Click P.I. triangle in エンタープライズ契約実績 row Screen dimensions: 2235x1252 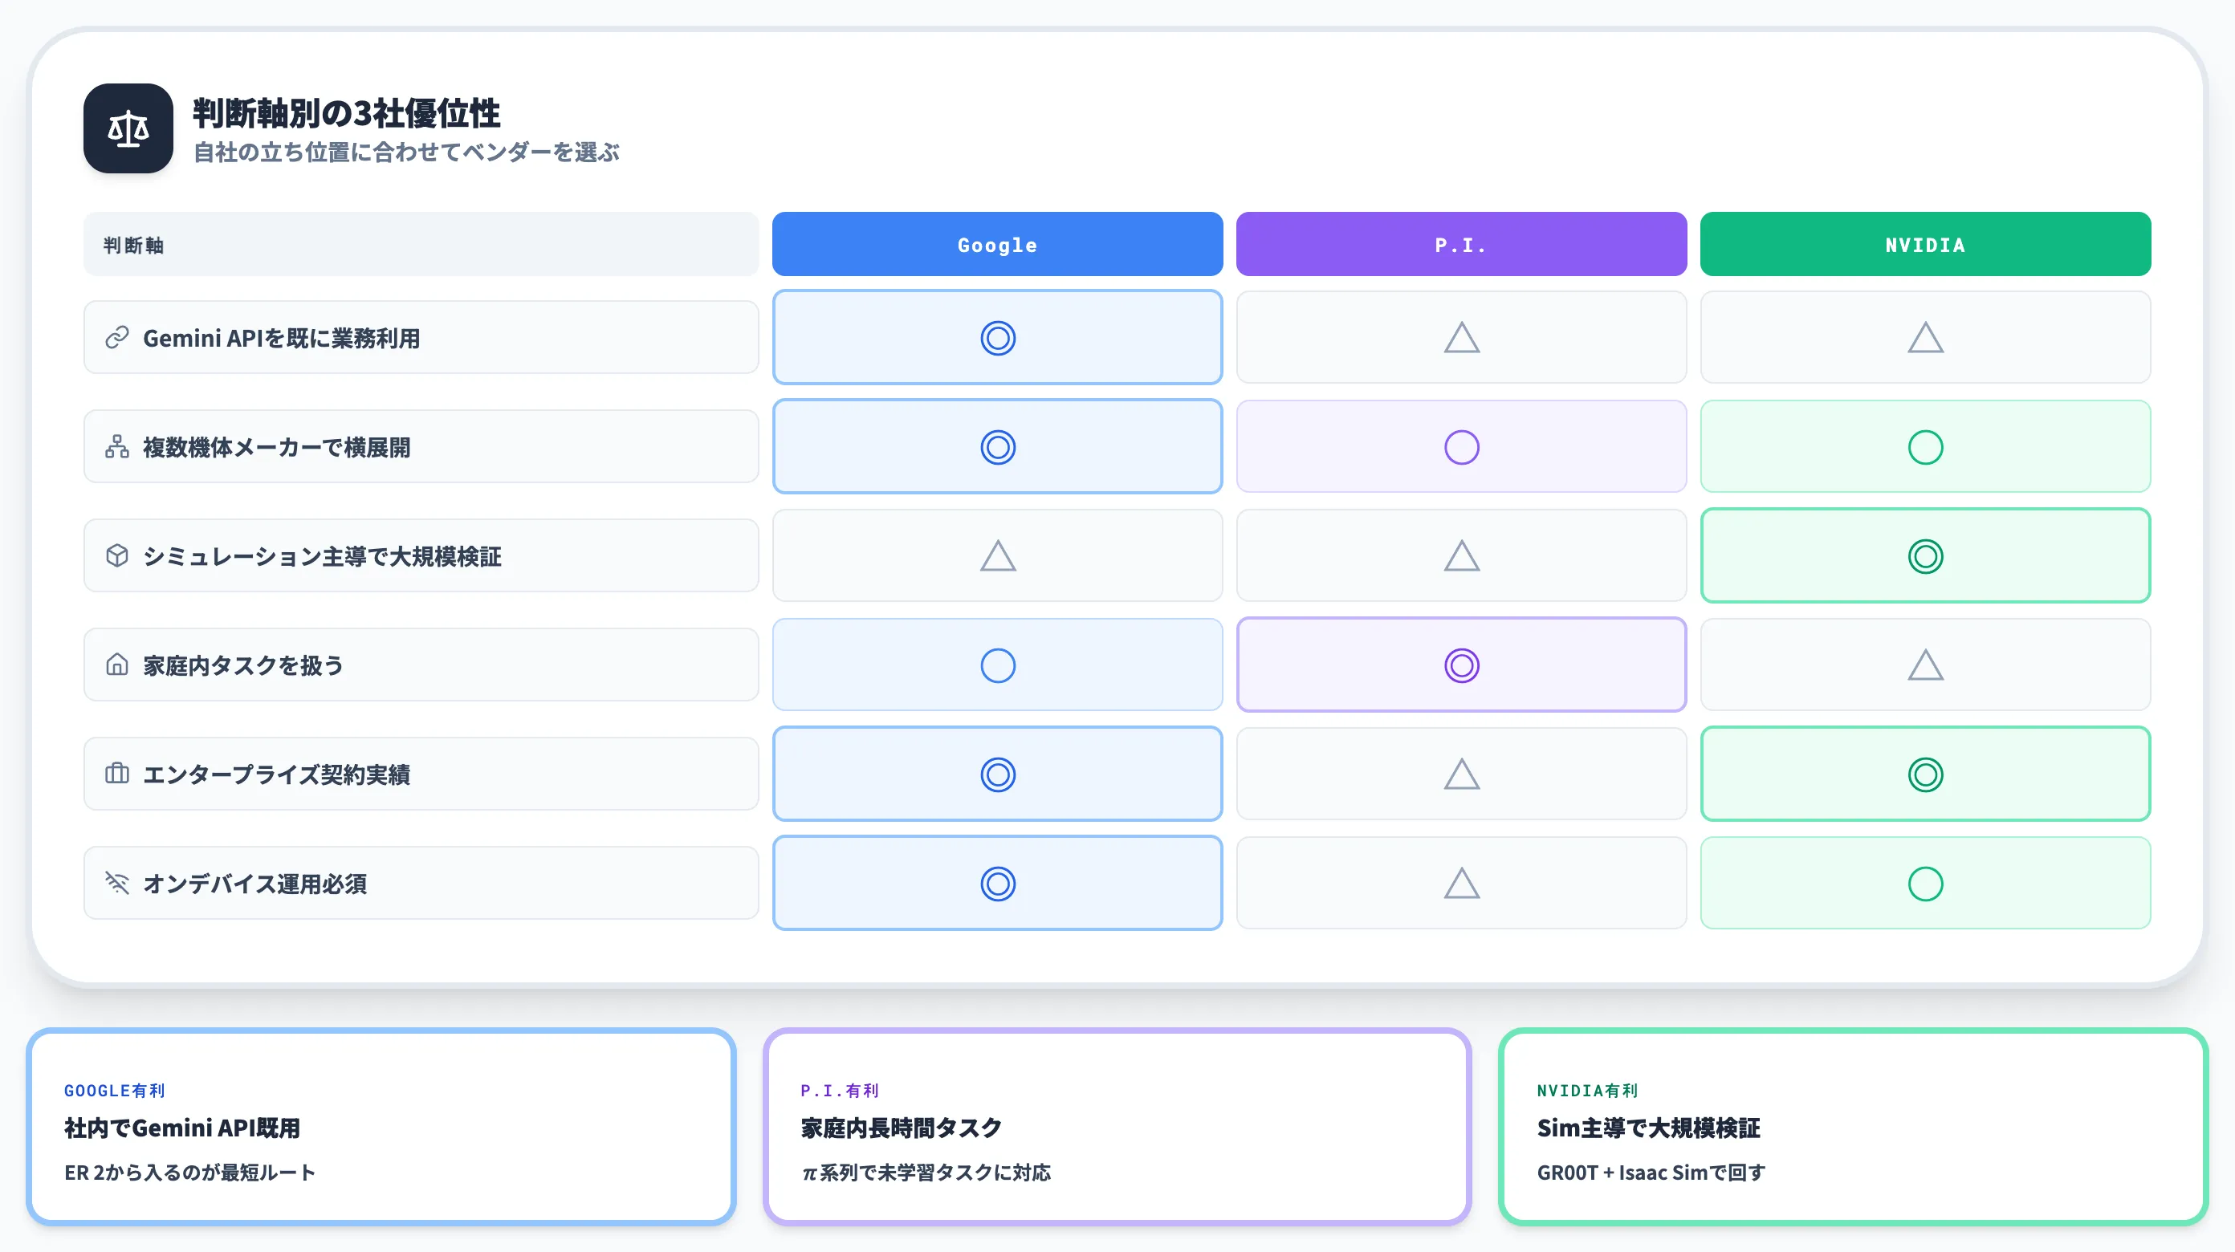click(x=1461, y=774)
